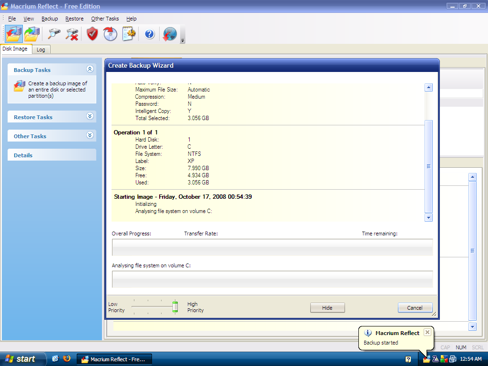488x366 pixels.
Task: Click the wizard log scroll down arrow
Action: pos(428,217)
